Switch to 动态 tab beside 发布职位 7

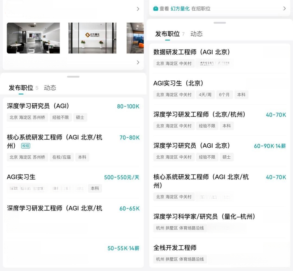pos(196,34)
